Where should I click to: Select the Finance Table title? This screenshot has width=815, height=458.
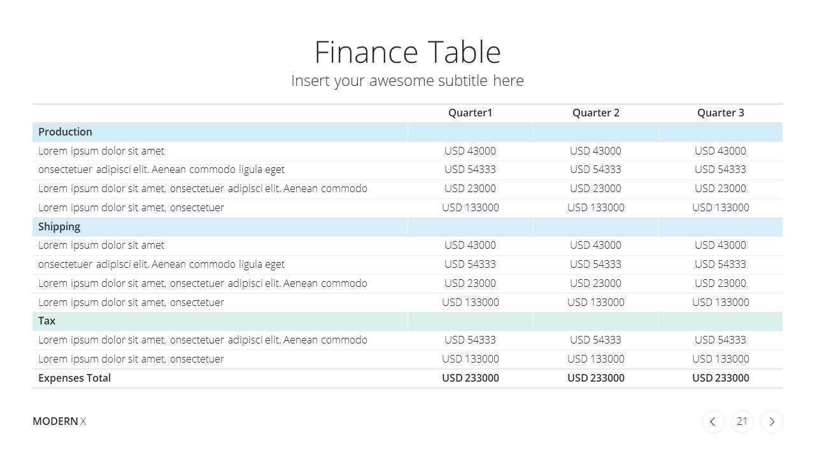tap(407, 52)
